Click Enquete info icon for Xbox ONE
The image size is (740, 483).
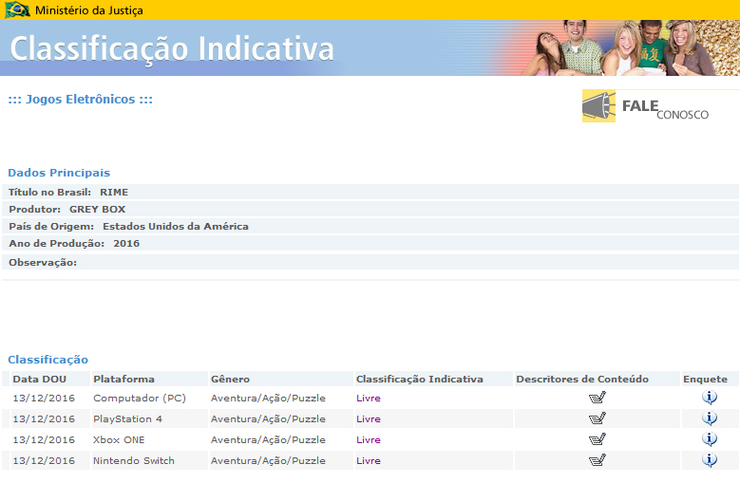coord(710,439)
